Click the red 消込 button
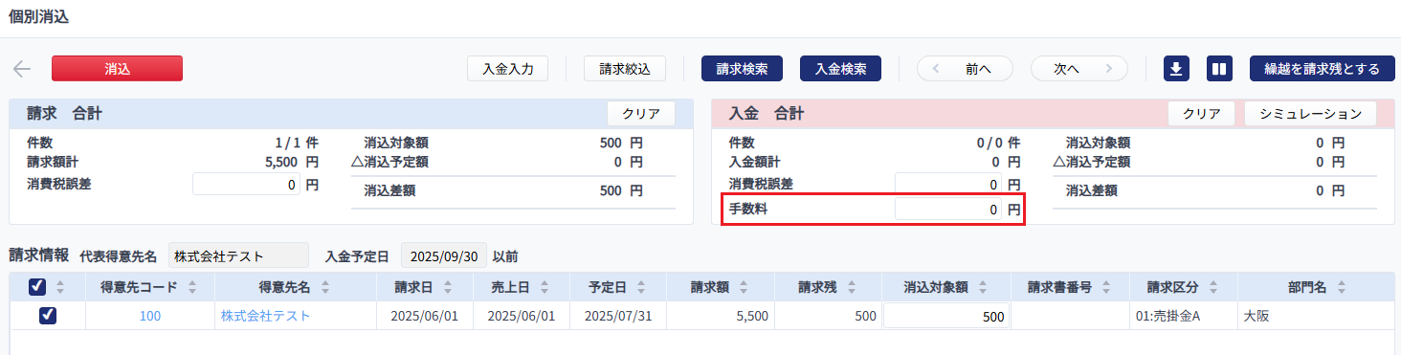 [117, 68]
